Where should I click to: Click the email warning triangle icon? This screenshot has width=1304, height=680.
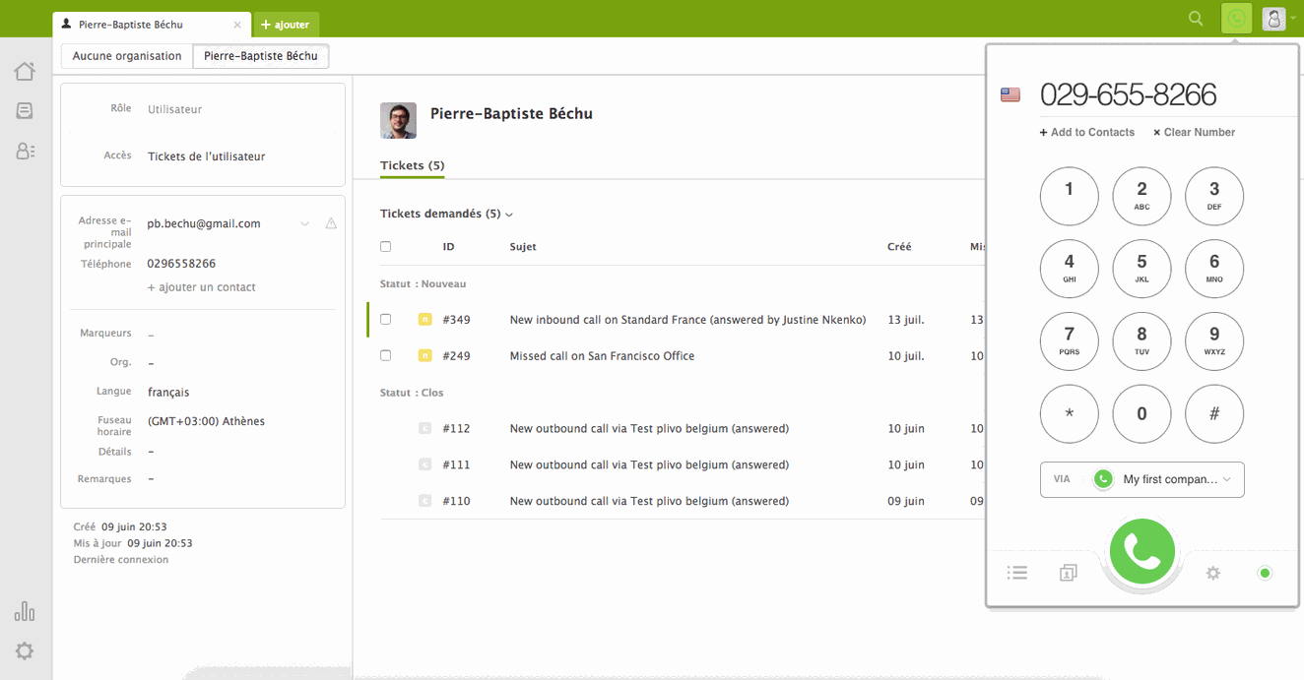point(331,223)
